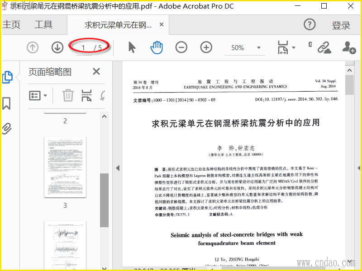The height and width of the screenshot is (271, 362).
Task: Zoom in with the plus icon
Action: coord(206,47)
